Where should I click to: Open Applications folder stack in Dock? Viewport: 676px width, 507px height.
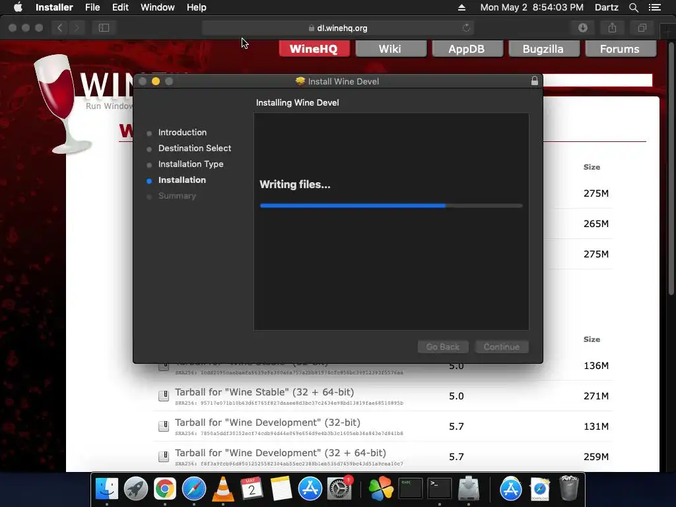(511, 489)
